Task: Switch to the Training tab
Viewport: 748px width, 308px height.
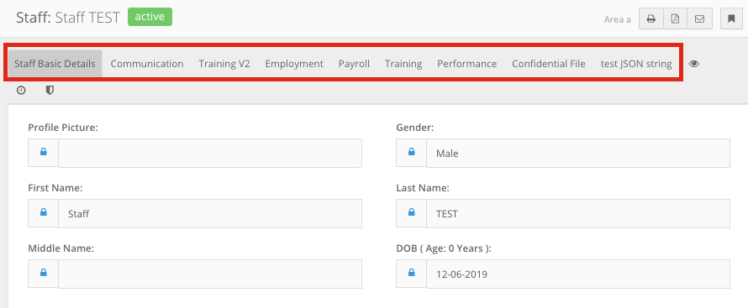Action: coord(403,64)
